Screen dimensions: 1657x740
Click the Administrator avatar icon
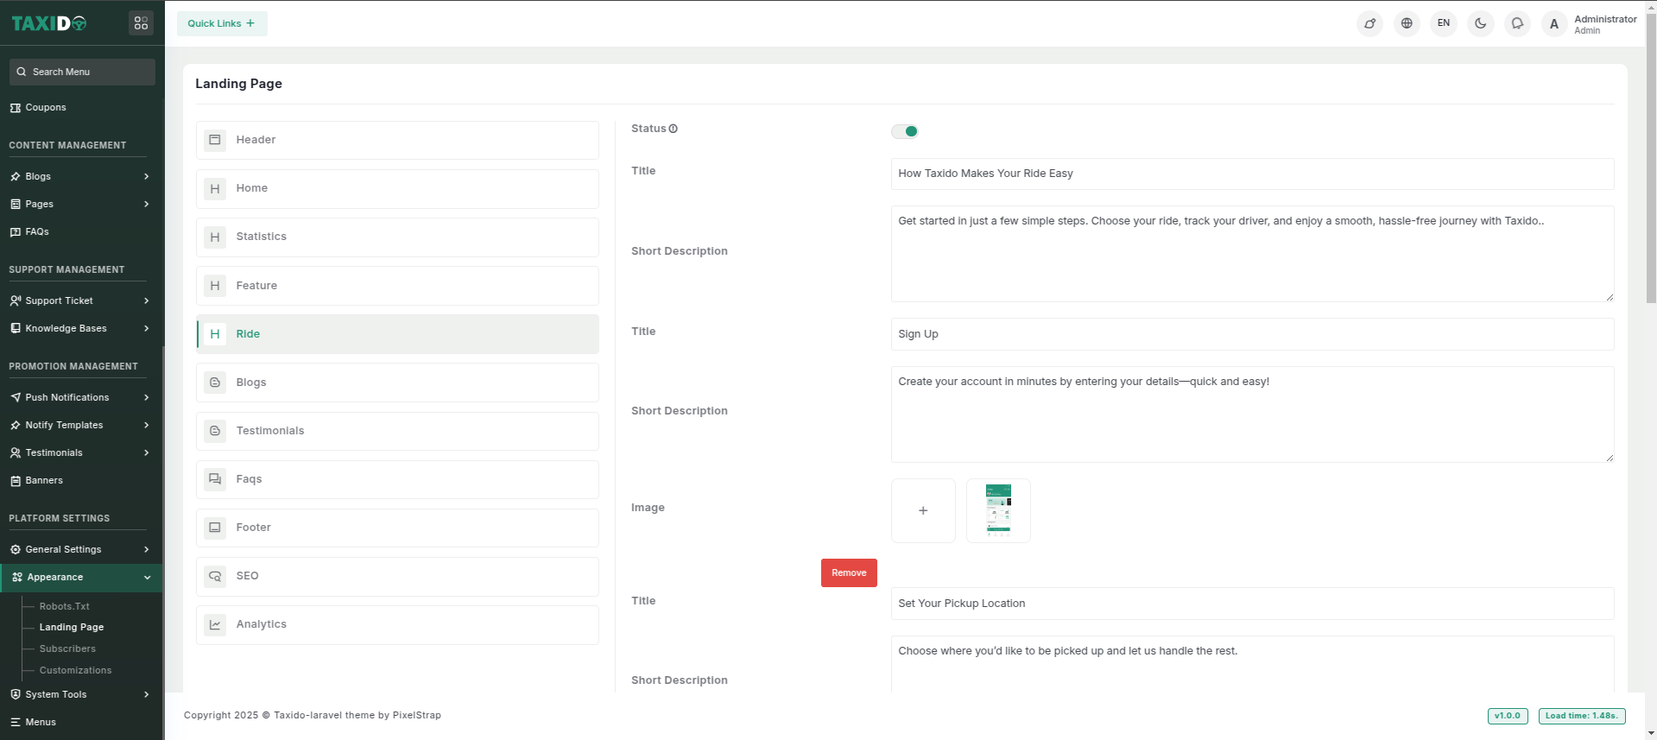[x=1554, y=24]
